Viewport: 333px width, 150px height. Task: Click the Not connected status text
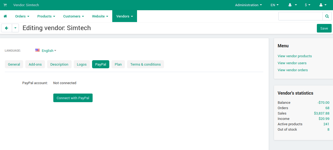click(x=65, y=83)
